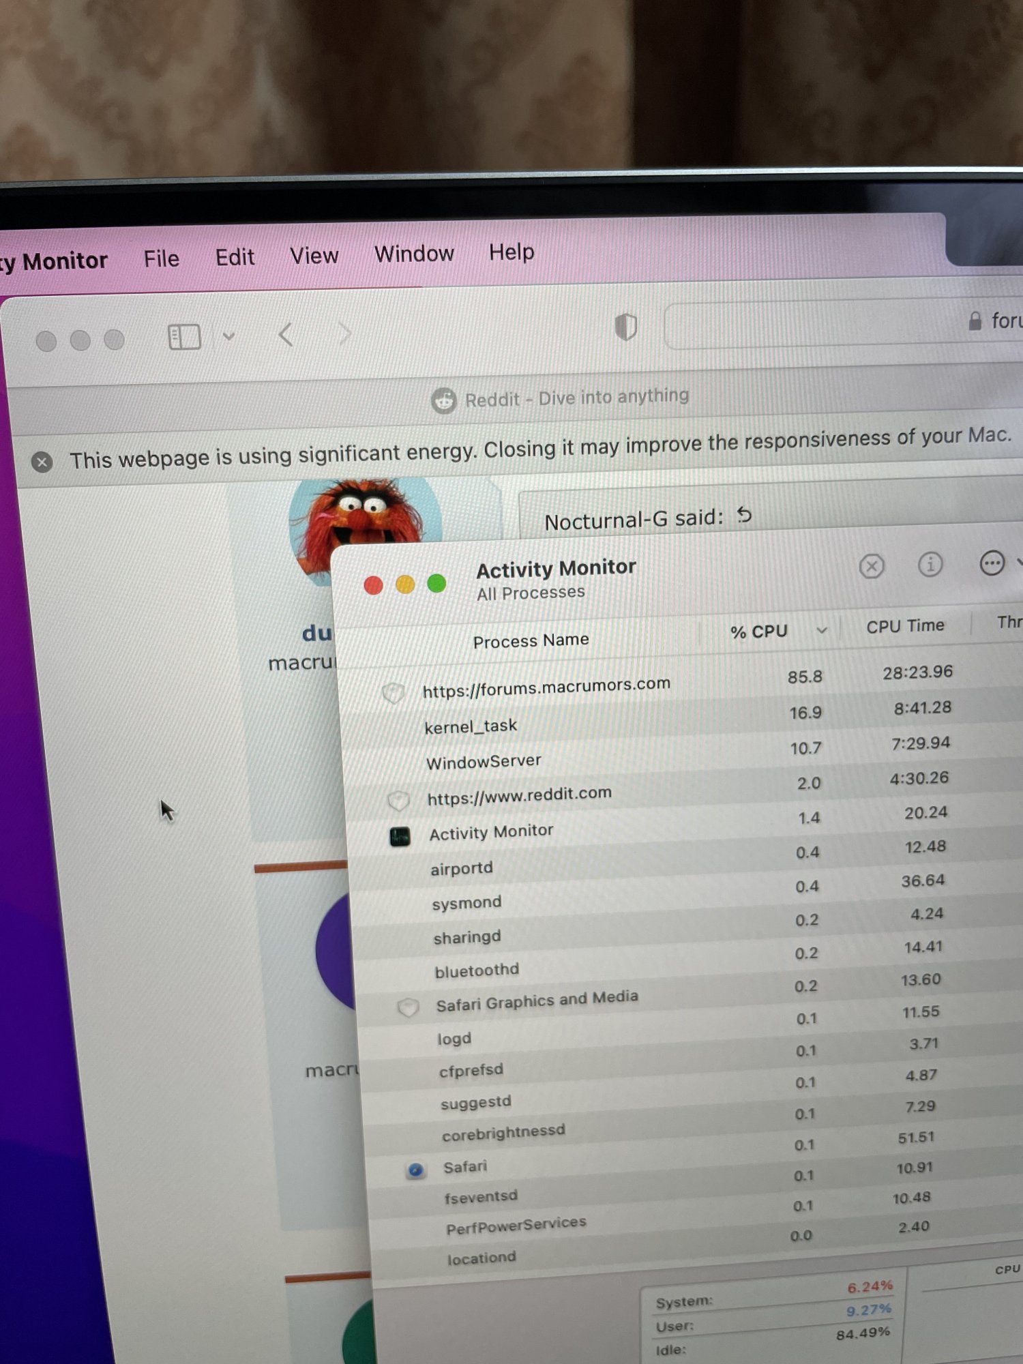Select the https://forums.macrumors.com process
This screenshot has height=1364, width=1023.
coord(546,687)
